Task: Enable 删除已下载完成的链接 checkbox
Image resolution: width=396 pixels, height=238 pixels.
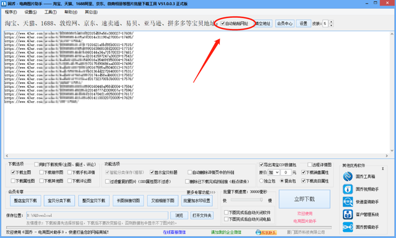Action: point(187,182)
